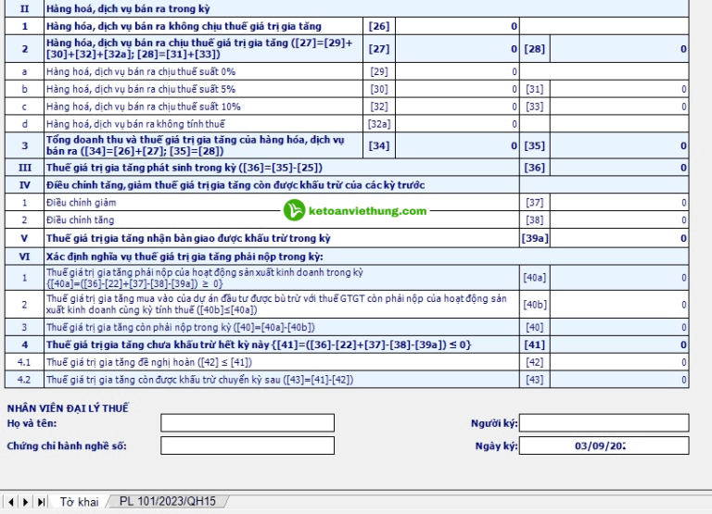Select the Chứng chỉ hành nghề số field
This screenshot has height=514, width=712.
point(247,445)
